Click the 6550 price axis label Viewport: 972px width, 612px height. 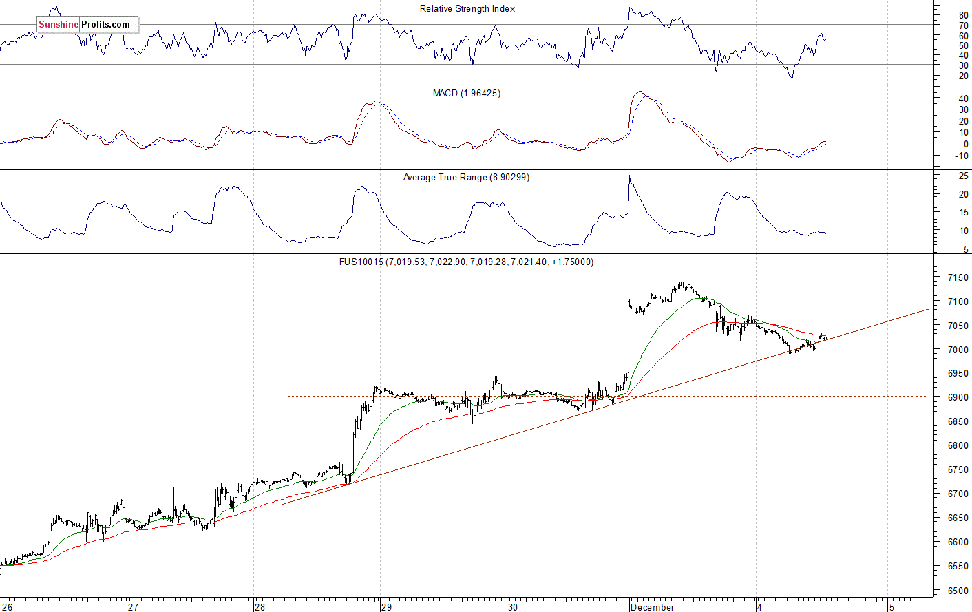958,567
